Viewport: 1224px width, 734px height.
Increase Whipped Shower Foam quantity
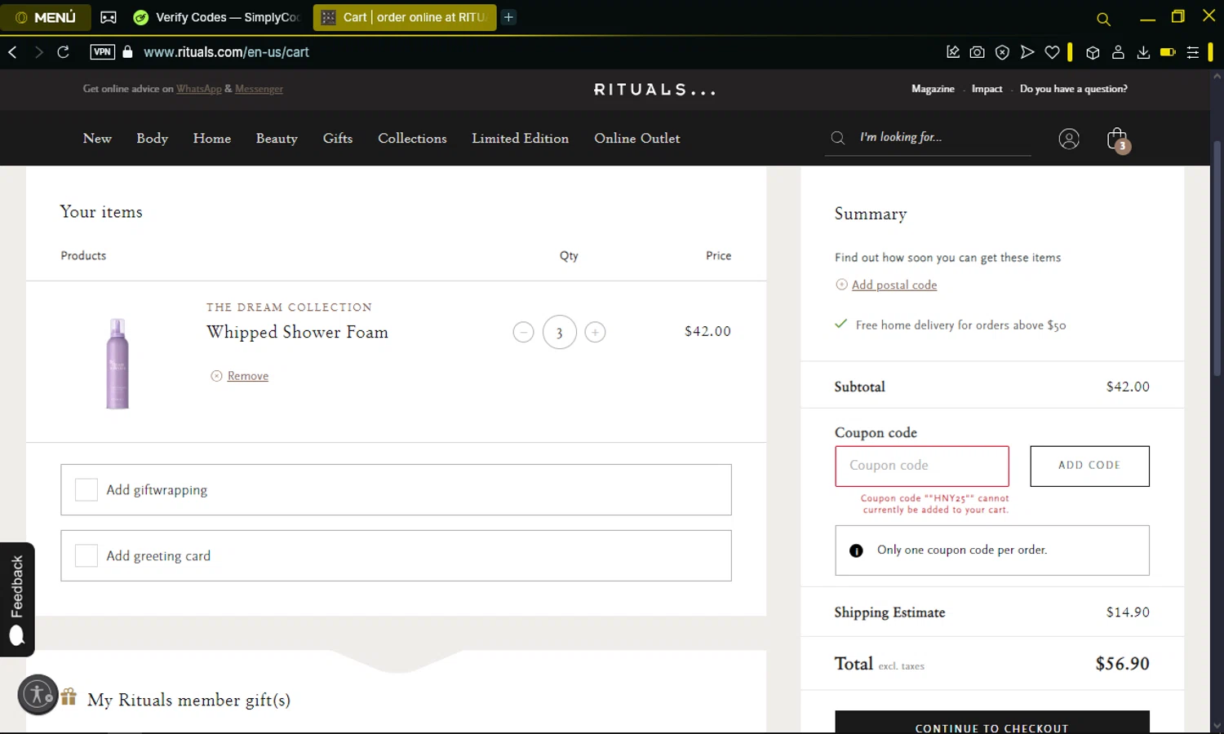pyautogui.click(x=595, y=332)
